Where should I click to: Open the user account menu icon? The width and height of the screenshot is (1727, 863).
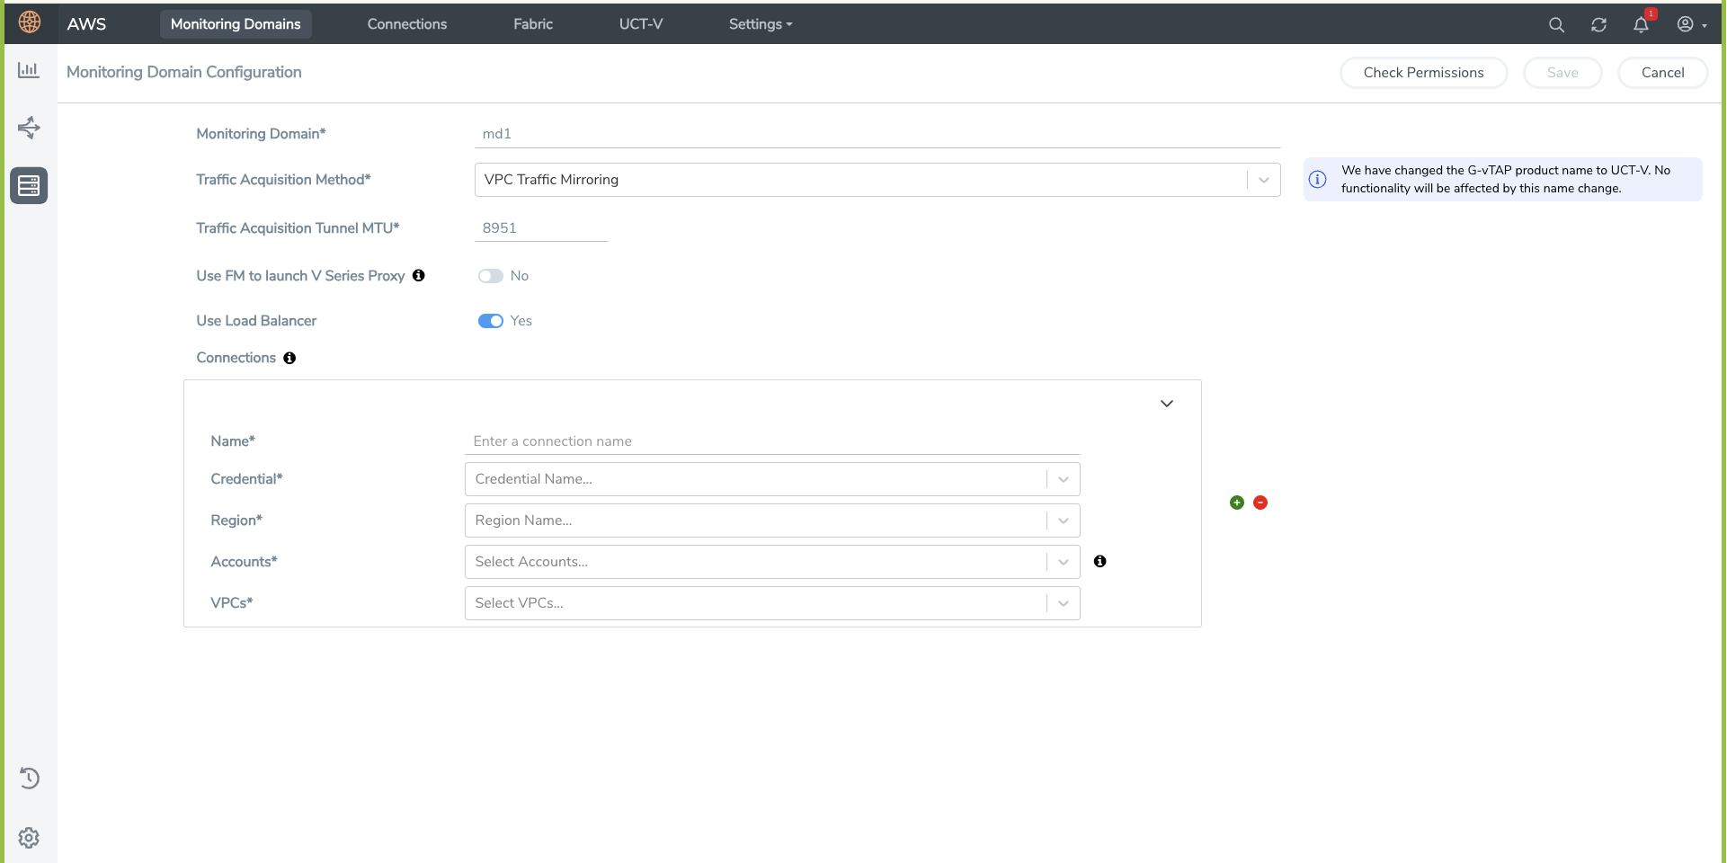point(1686,24)
